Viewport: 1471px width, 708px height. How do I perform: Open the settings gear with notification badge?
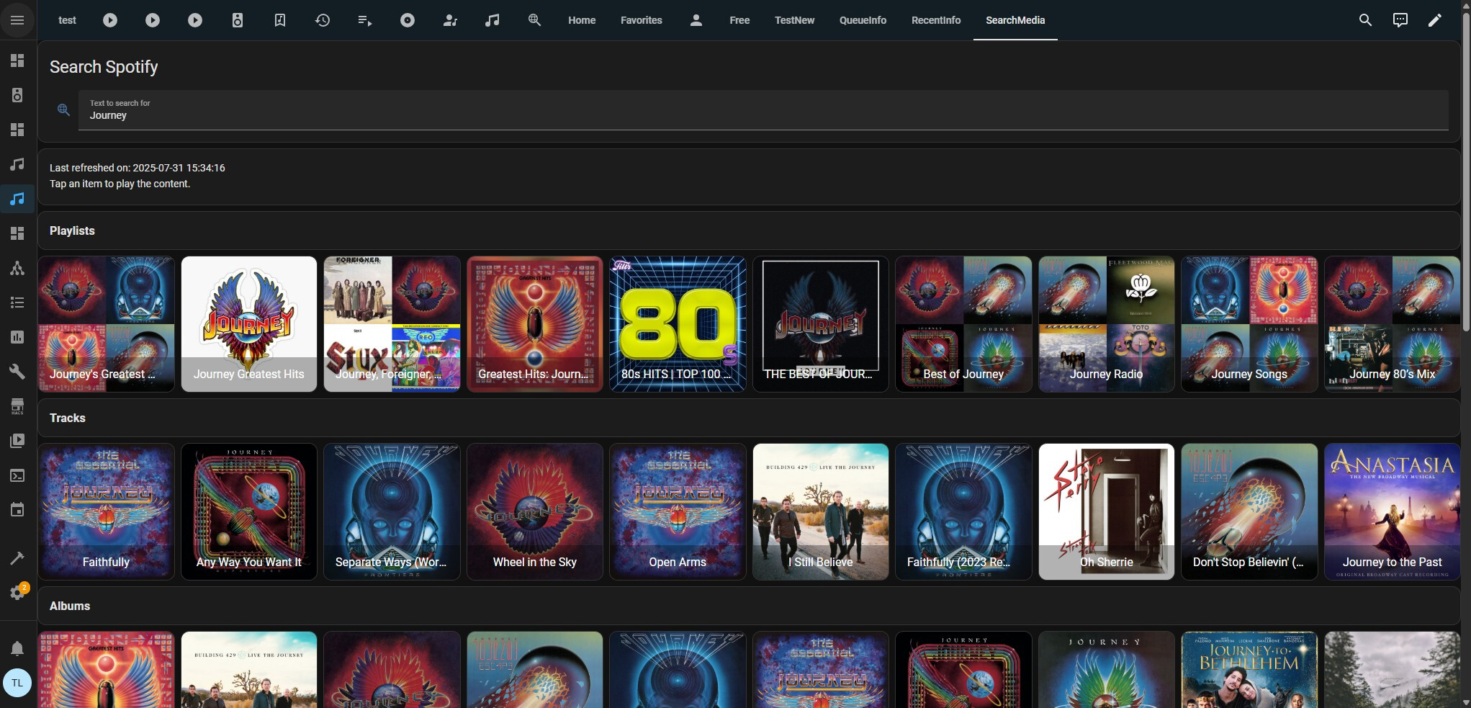[x=17, y=593]
